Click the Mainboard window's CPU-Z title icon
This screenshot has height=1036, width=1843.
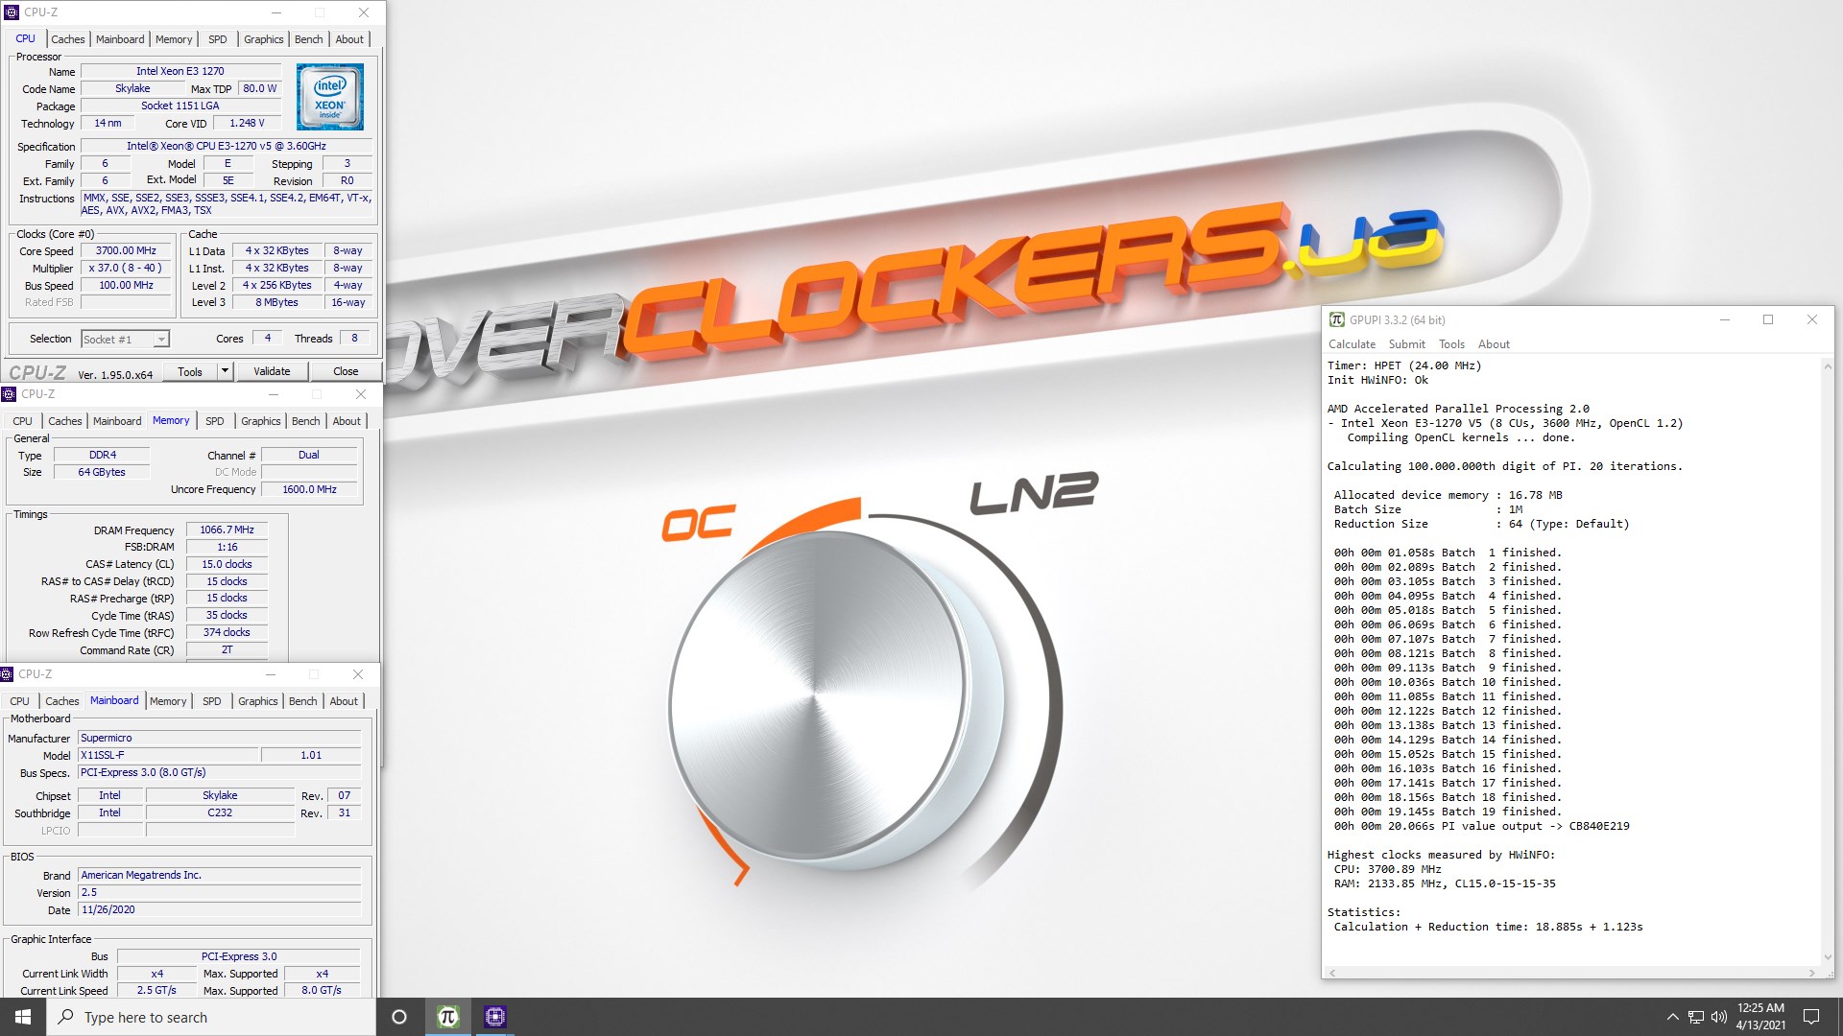[x=7, y=674]
